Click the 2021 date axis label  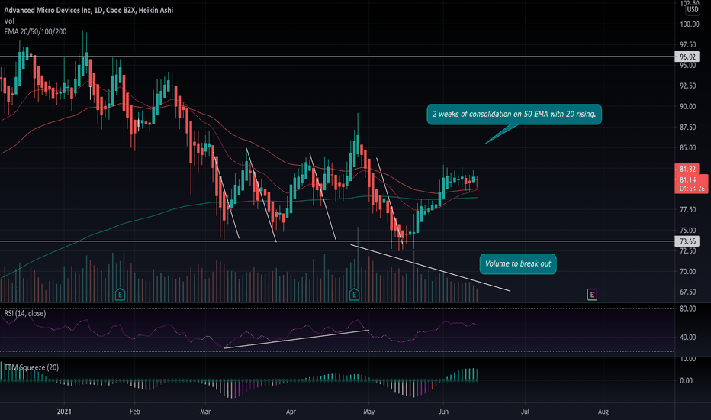tap(64, 412)
